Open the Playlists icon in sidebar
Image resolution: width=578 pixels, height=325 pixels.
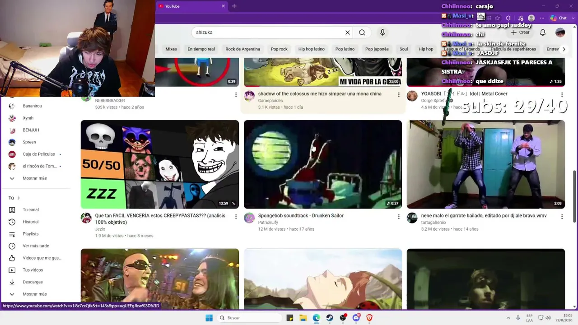12,234
